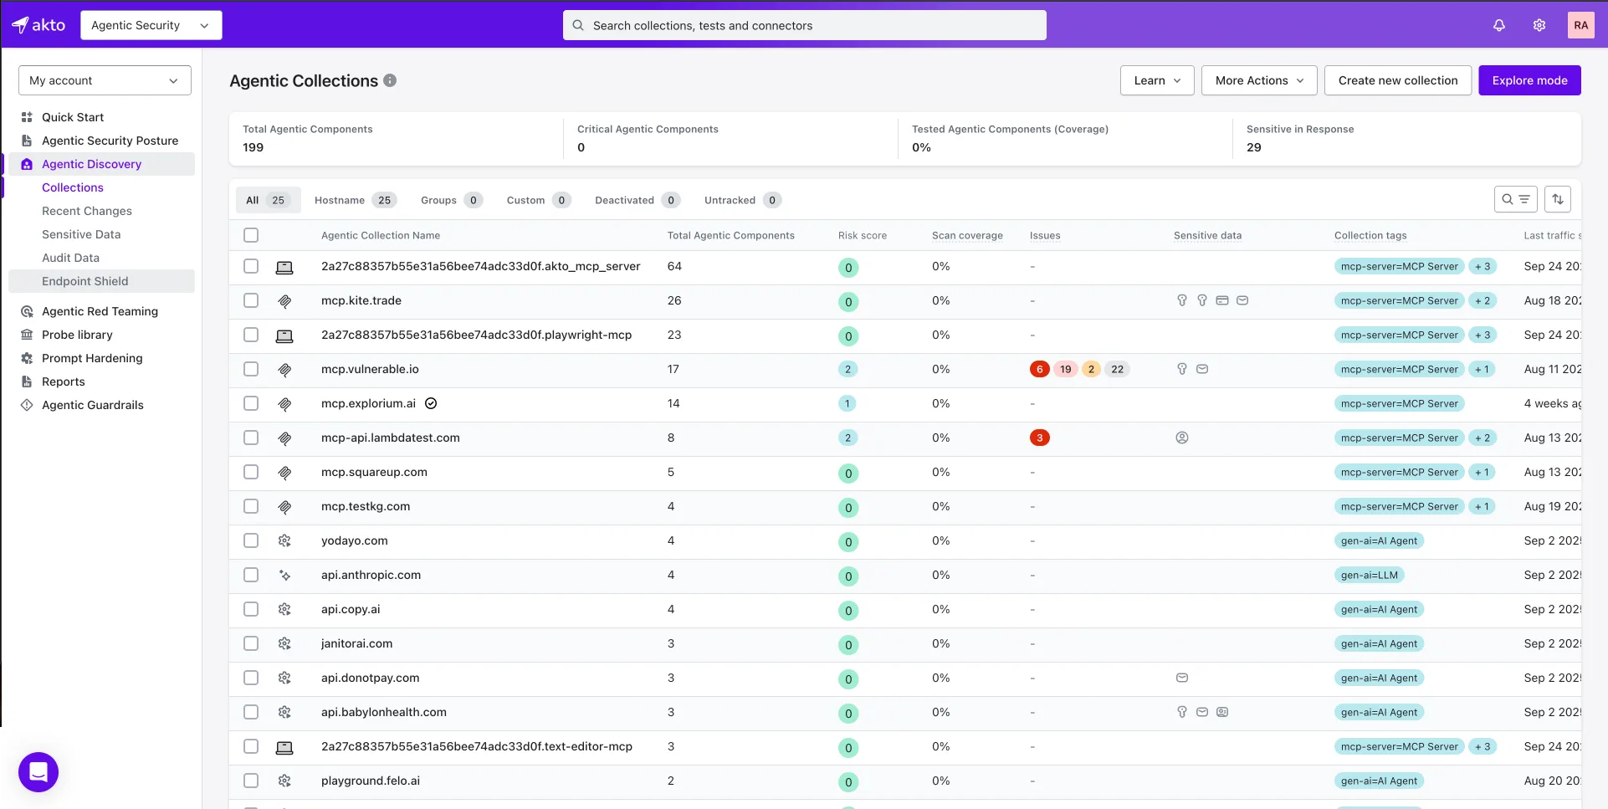1608x809 pixels.
Task: Check the checkbox beside api.anthropic.com
Action: point(251,575)
